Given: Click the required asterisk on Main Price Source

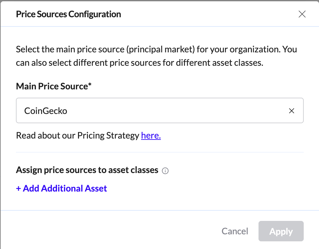Looking at the screenshot, I should [x=90, y=86].
